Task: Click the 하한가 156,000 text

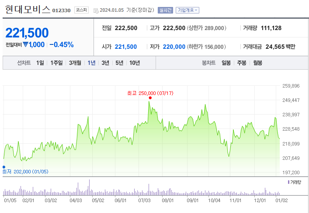Action: (206, 47)
